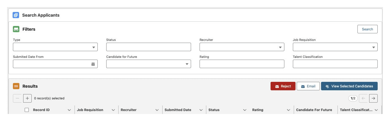Sort by Submitted Date column header
Image resolution: width=390 pixels, height=121 pixels.
(178, 110)
